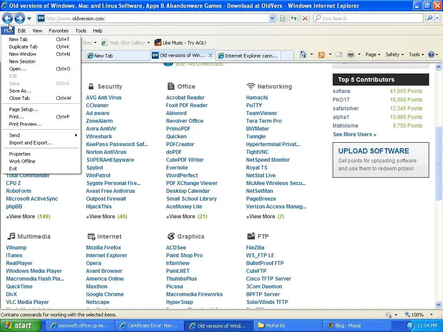Screen dimensions: 443x332
Task: Click the page scrollbar down arrow
Action: click(438, 304)
